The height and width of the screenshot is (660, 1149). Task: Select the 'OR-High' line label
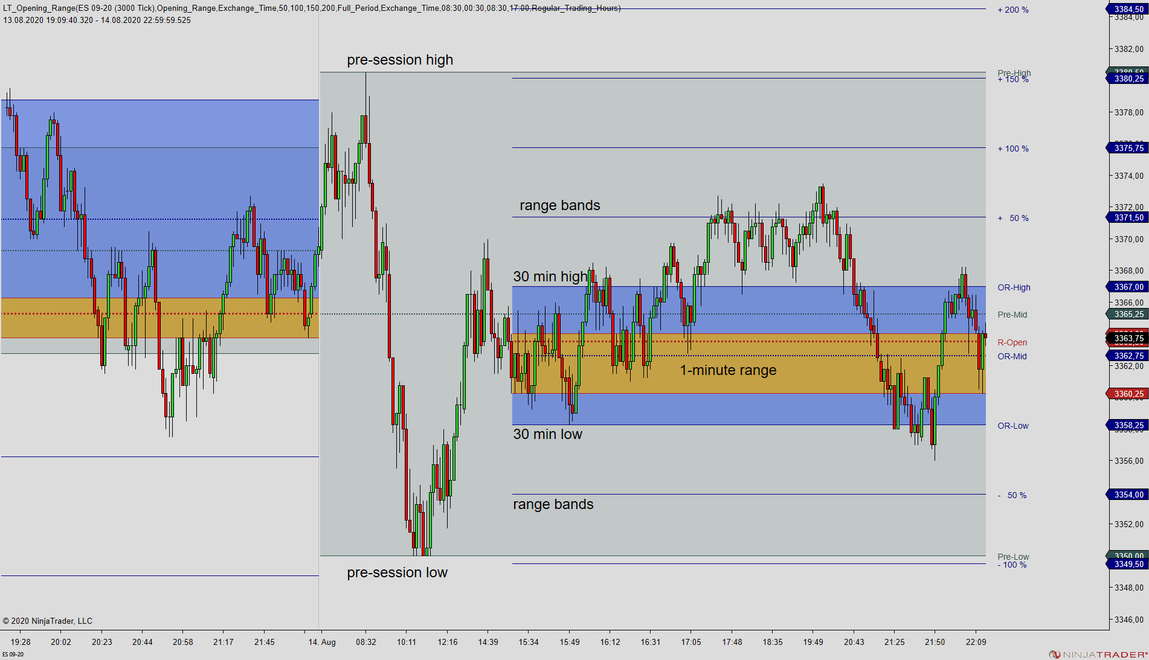1014,287
